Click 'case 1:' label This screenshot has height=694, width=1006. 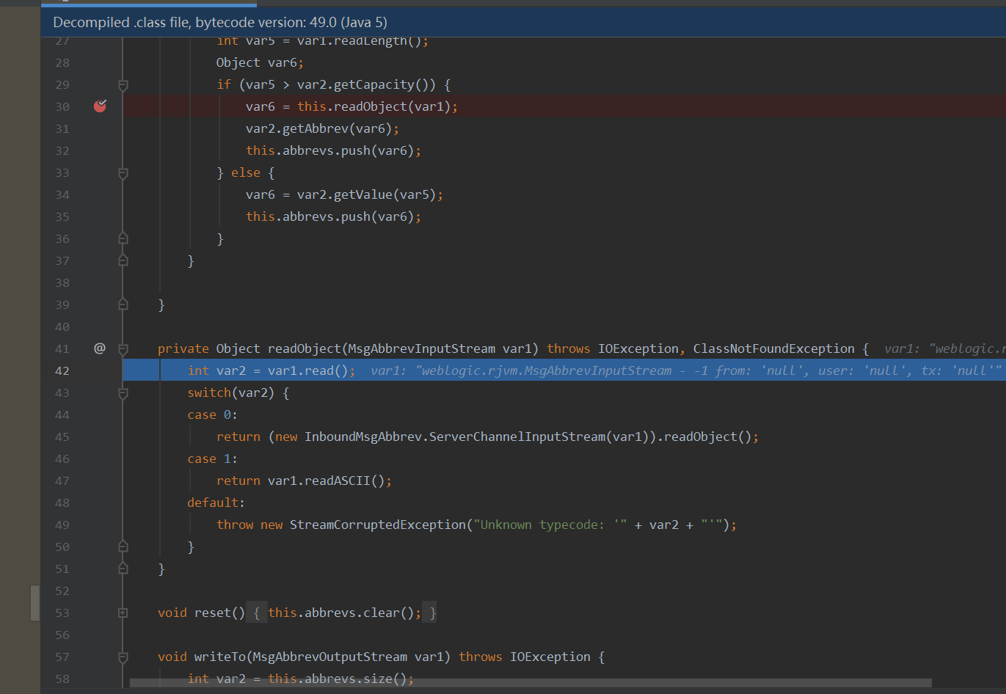click(x=213, y=459)
